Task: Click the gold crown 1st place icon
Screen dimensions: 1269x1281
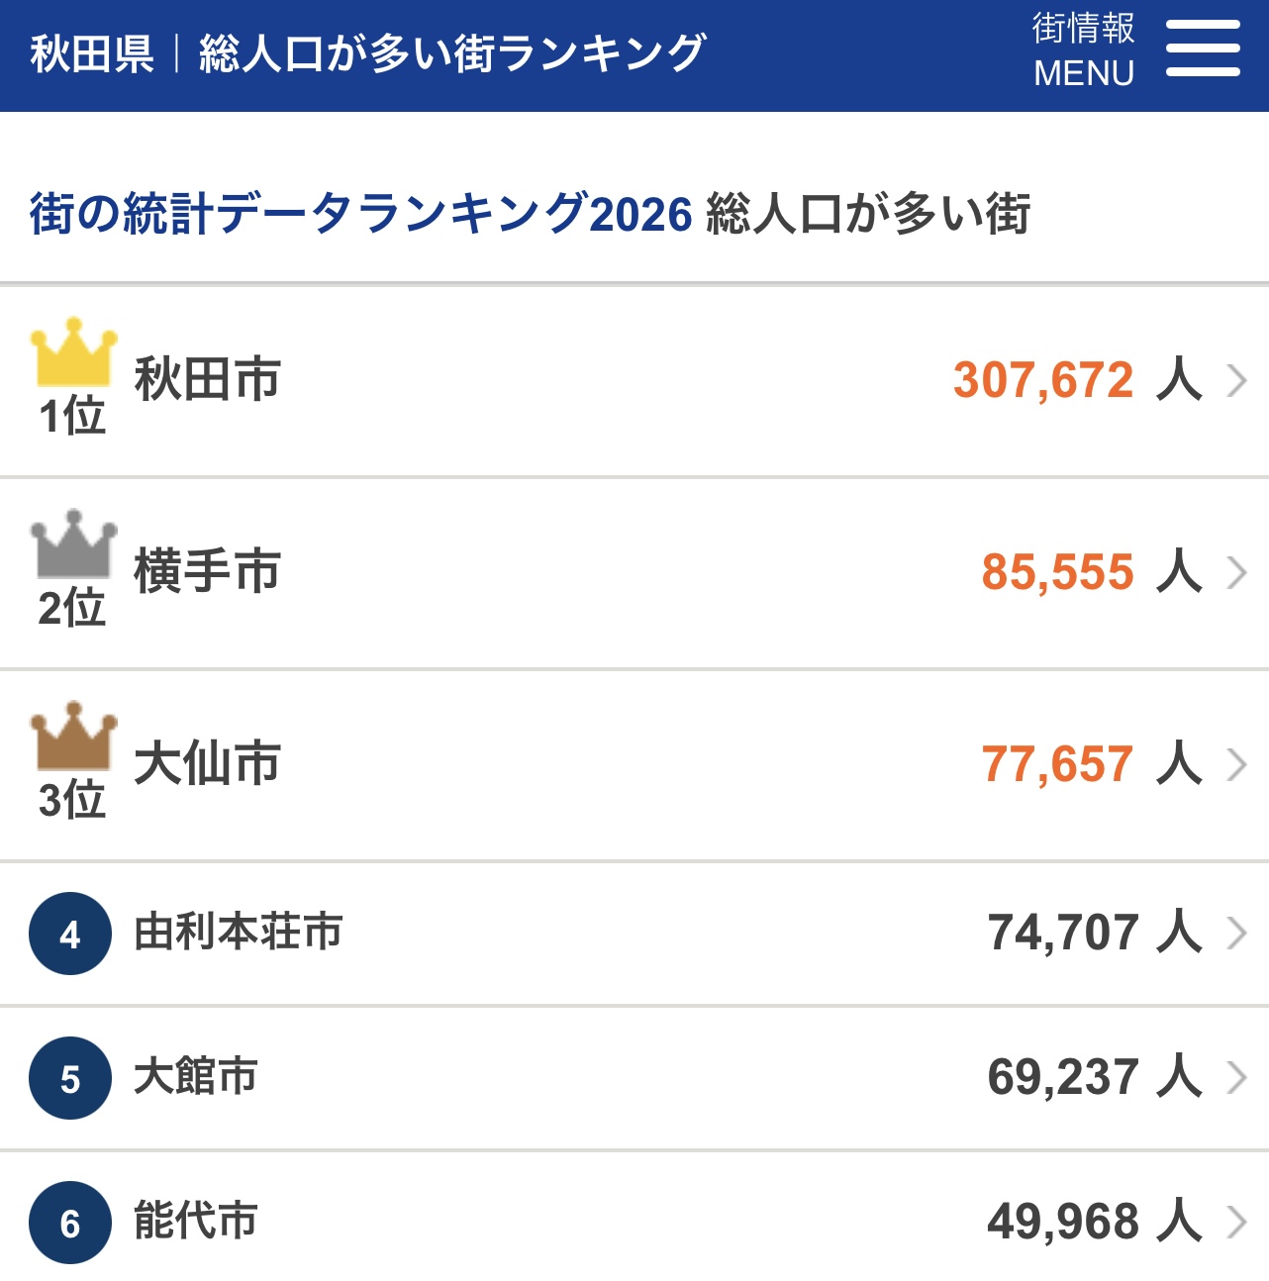Action: point(73,353)
